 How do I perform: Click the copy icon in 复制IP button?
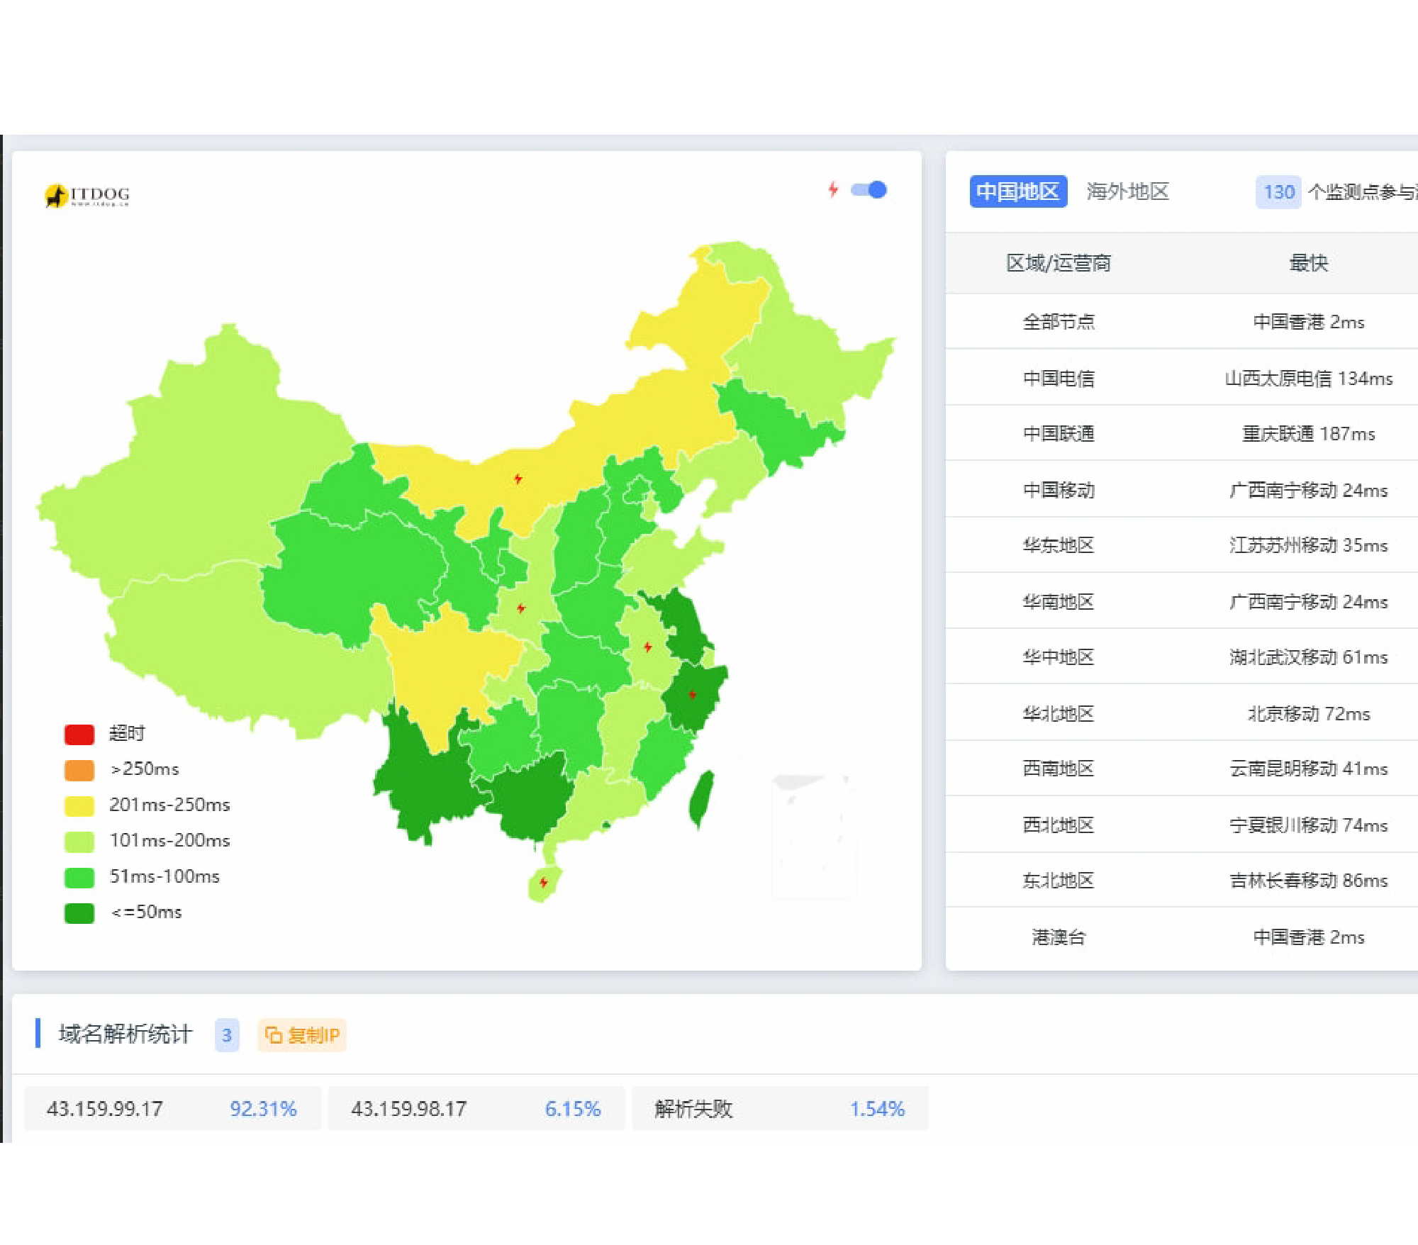(273, 1035)
